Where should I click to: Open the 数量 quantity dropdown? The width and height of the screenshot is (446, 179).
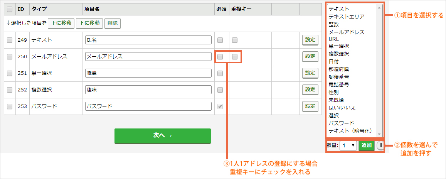point(348,145)
